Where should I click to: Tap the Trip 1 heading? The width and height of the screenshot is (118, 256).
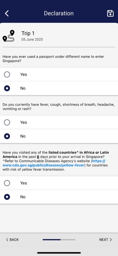pyautogui.click(x=28, y=33)
